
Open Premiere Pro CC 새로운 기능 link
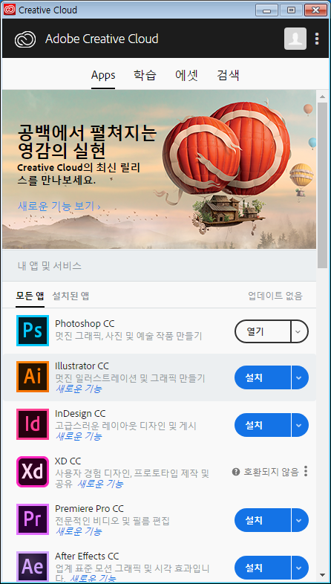pos(79,531)
